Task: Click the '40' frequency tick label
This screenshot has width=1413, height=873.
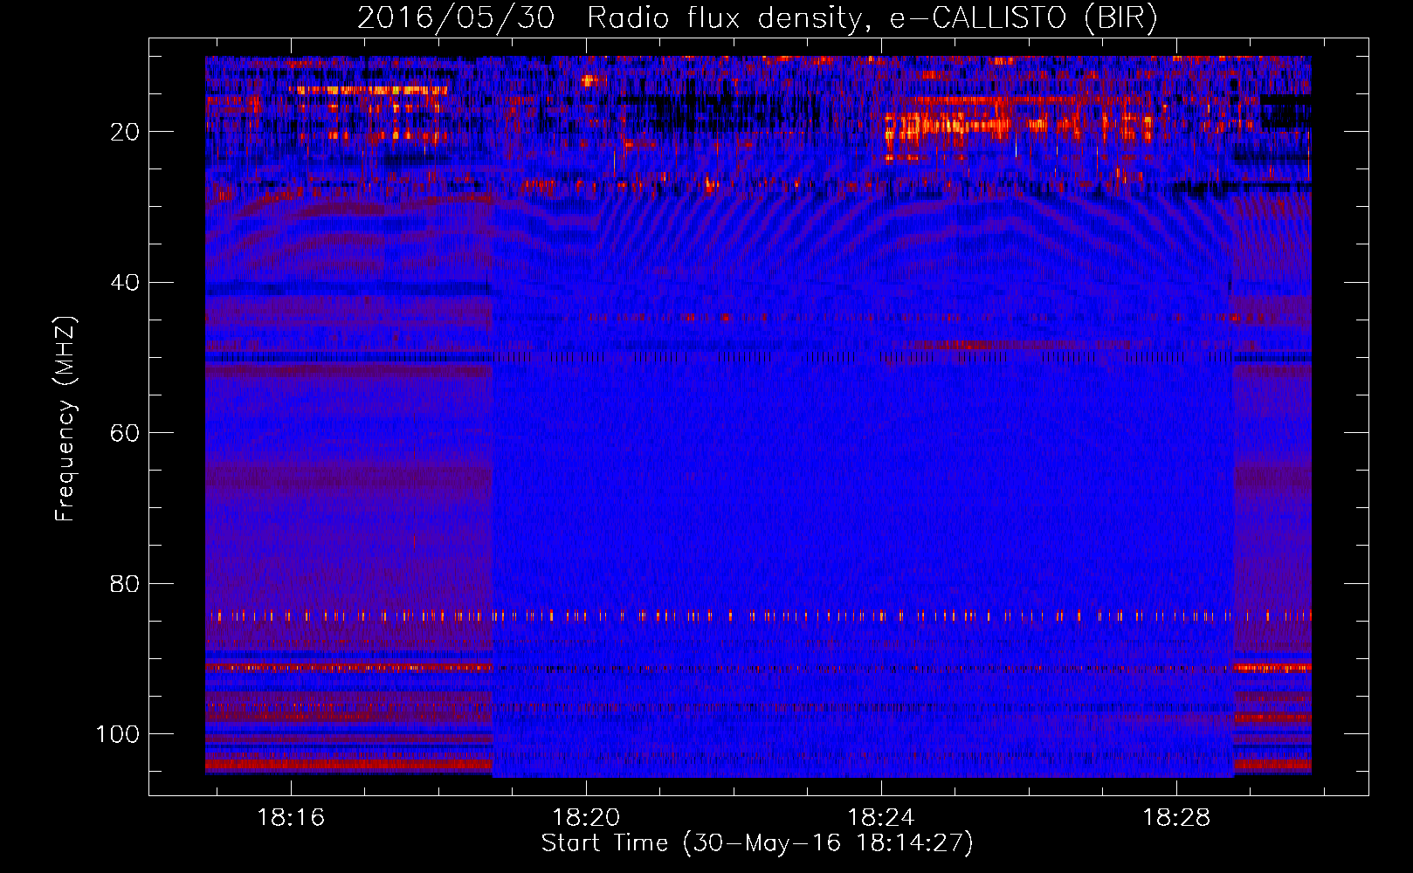Action: pyautogui.click(x=126, y=283)
